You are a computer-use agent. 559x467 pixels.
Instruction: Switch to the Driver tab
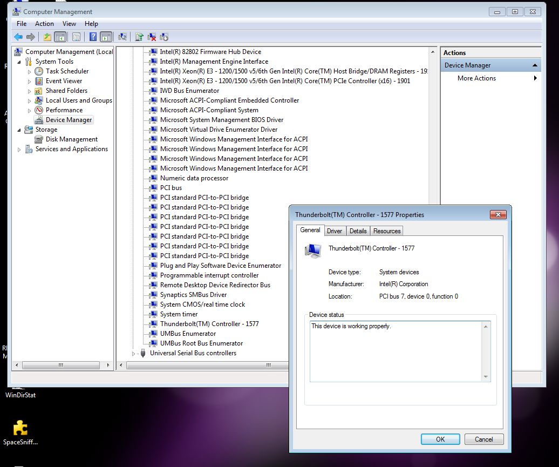[x=335, y=231]
